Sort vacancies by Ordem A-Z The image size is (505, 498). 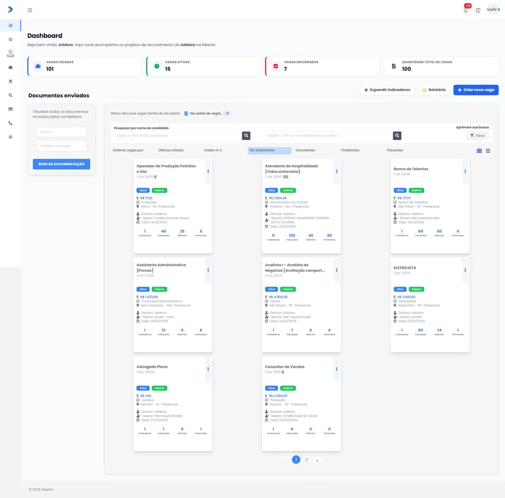click(x=213, y=150)
